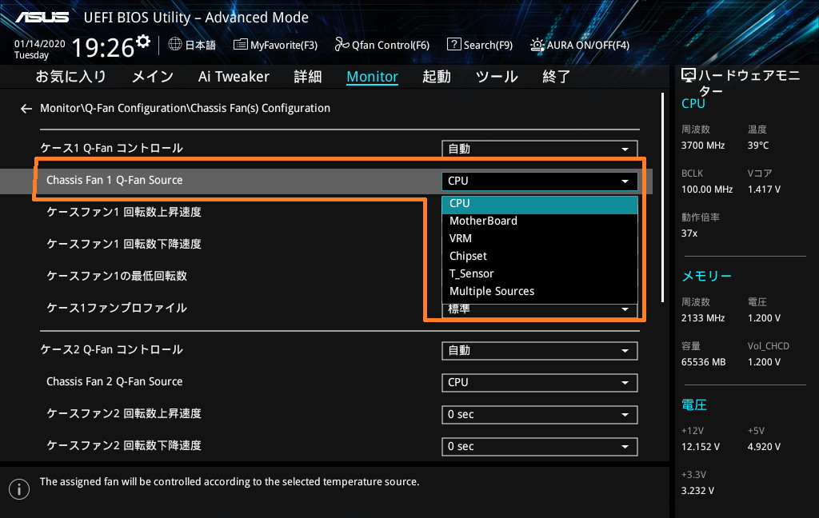Open the Chassis Fan 1 Q-Fan Source dropdown

[540, 181]
